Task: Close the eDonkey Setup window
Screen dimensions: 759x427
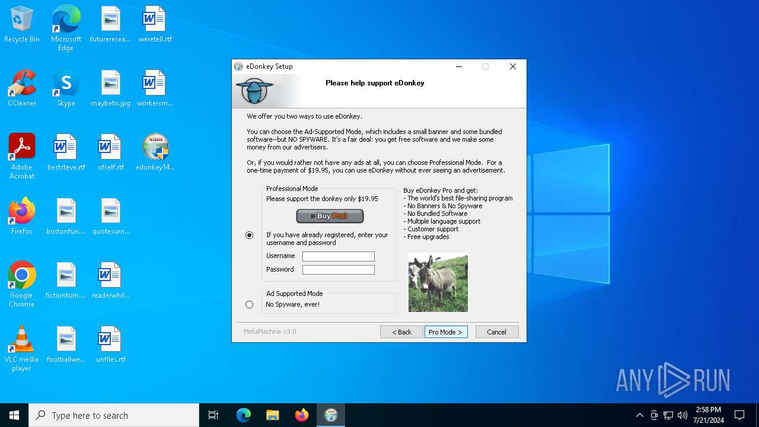Action: [513, 66]
